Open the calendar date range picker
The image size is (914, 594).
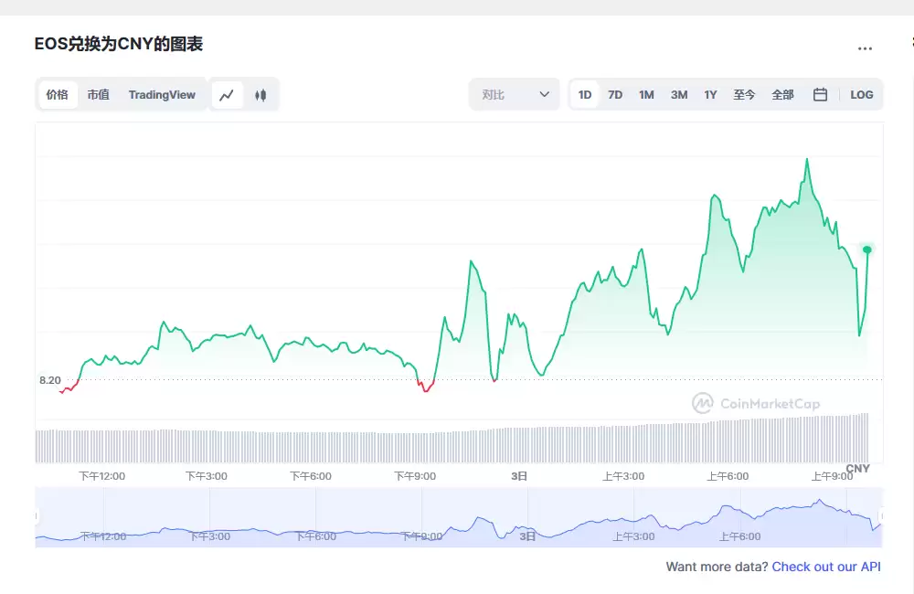[820, 94]
